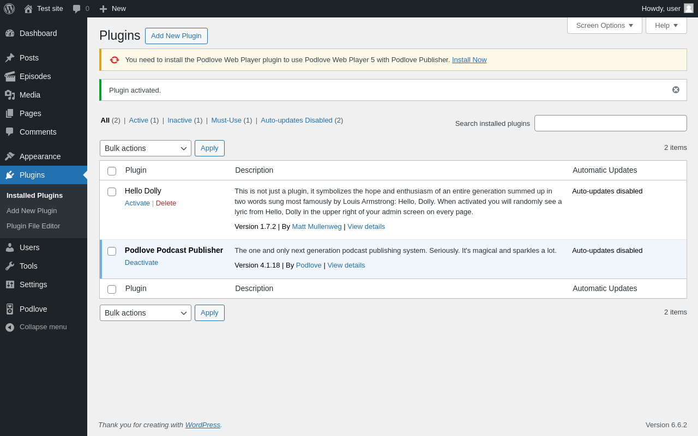Expand the Help dropdown tab

pos(666,25)
